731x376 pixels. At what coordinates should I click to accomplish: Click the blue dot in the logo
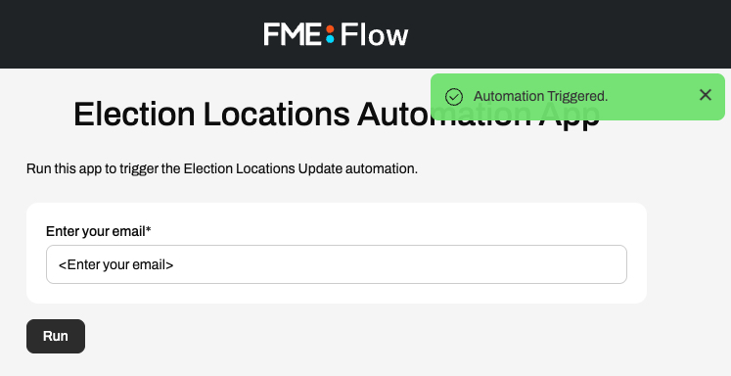tap(330, 39)
